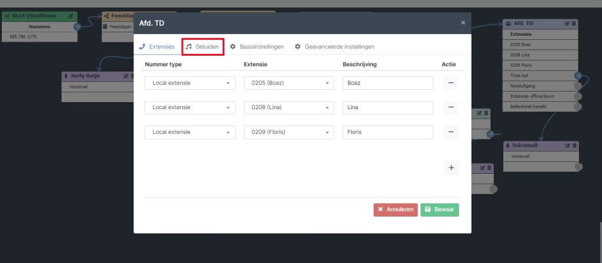Remove the Lina extension row
The width and height of the screenshot is (602, 263).
pyautogui.click(x=451, y=107)
